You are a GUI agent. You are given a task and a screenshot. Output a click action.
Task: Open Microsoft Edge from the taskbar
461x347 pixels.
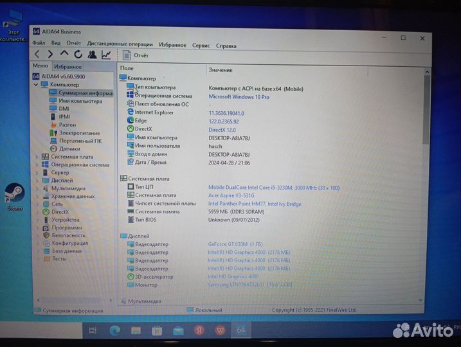click(x=116, y=330)
